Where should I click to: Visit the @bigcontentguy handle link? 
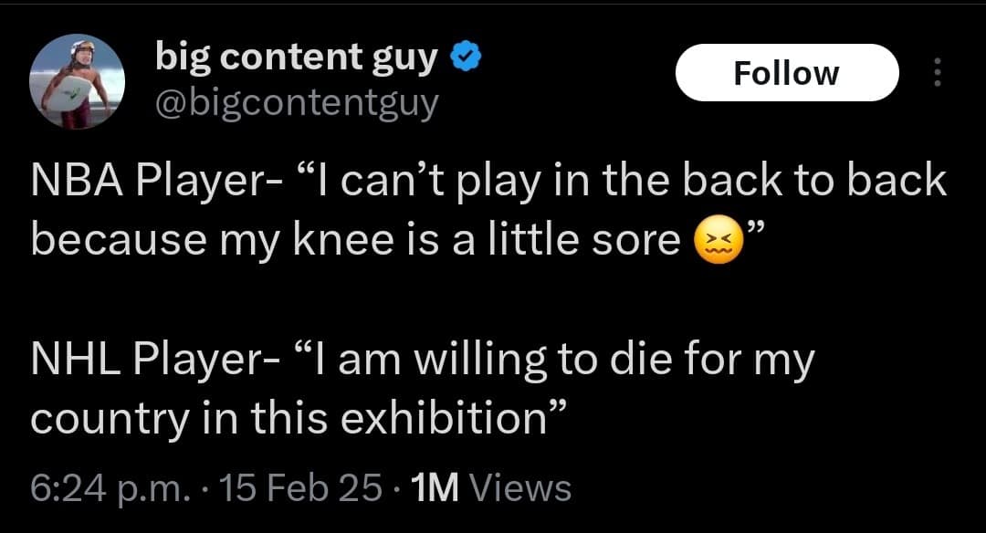297,103
